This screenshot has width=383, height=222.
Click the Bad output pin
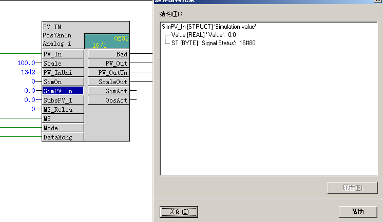pyautogui.click(x=109, y=54)
